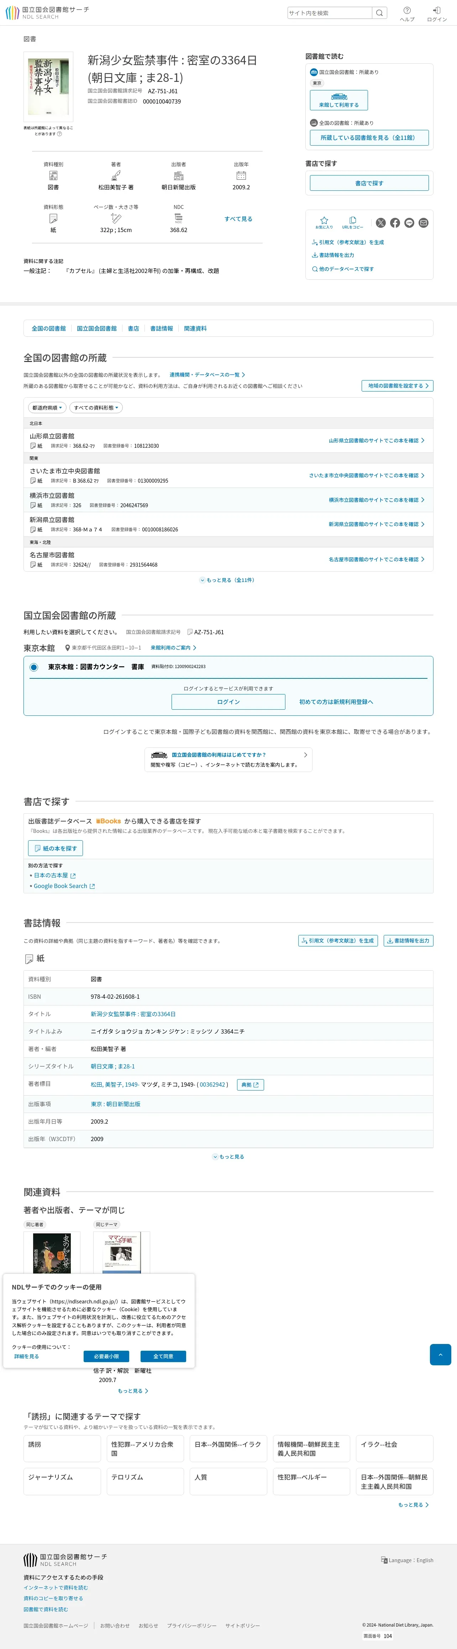Open 新潟県立図書館のサイトでこの本を確認 link
This screenshot has width=457, height=1649.
point(376,524)
